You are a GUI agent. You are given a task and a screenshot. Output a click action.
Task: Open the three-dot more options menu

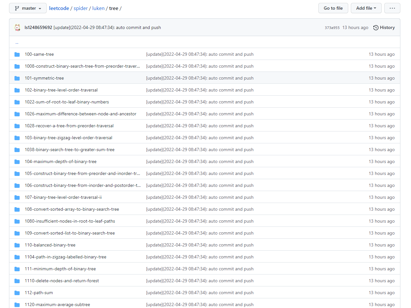tap(392, 8)
